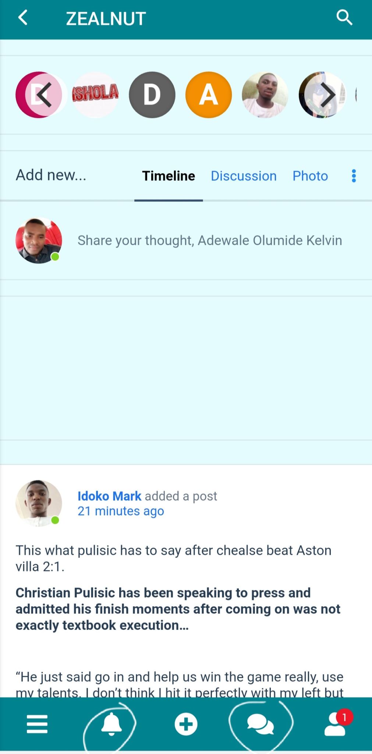Open search with the magnifier icon

[344, 18]
